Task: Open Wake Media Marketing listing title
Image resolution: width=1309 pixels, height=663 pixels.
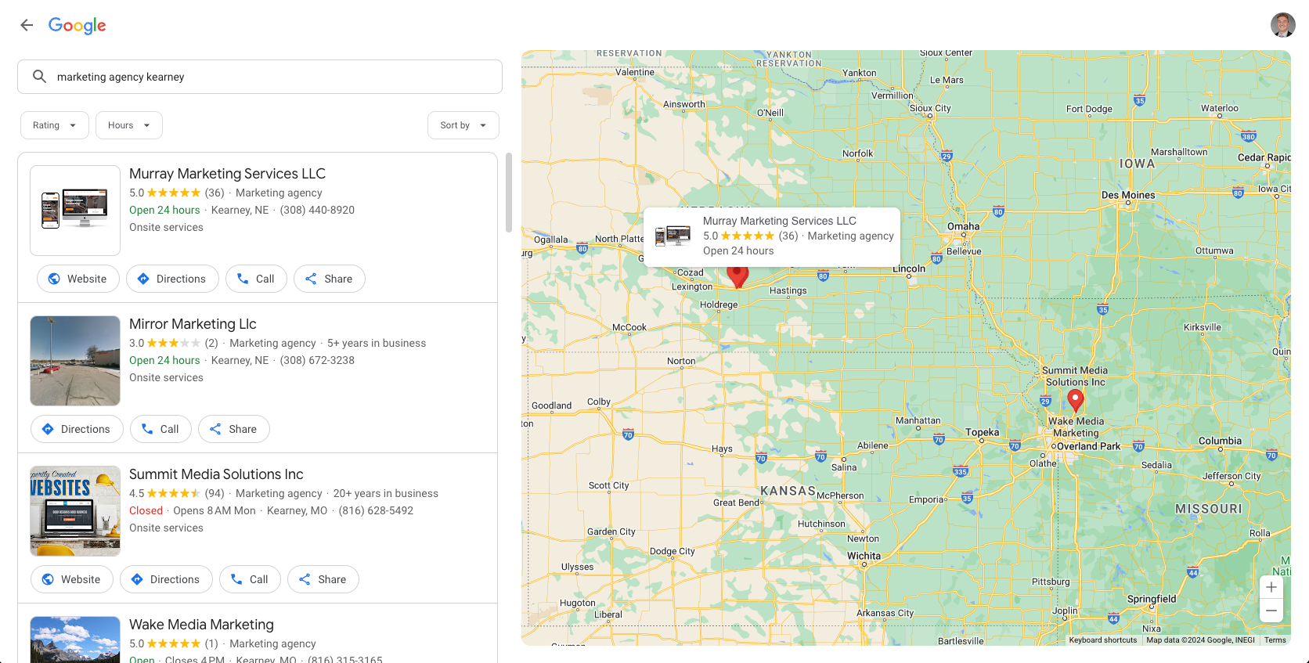Action: click(x=201, y=625)
